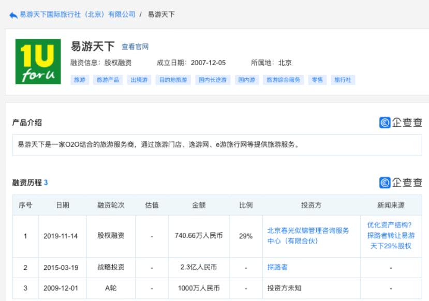Viewport: 429px width, 301px height.
Task: Click founding date 2007-12-05
Action: [208, 63]
